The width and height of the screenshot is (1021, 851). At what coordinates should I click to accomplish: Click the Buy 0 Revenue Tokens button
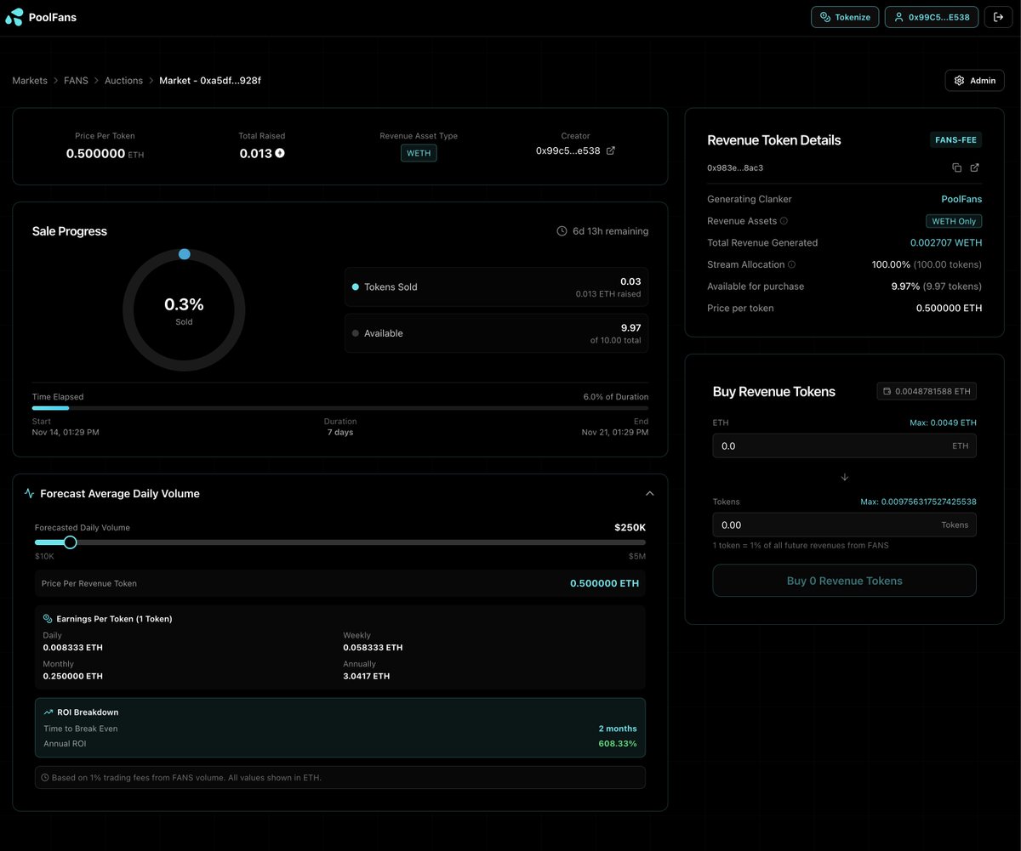point(844,581)
